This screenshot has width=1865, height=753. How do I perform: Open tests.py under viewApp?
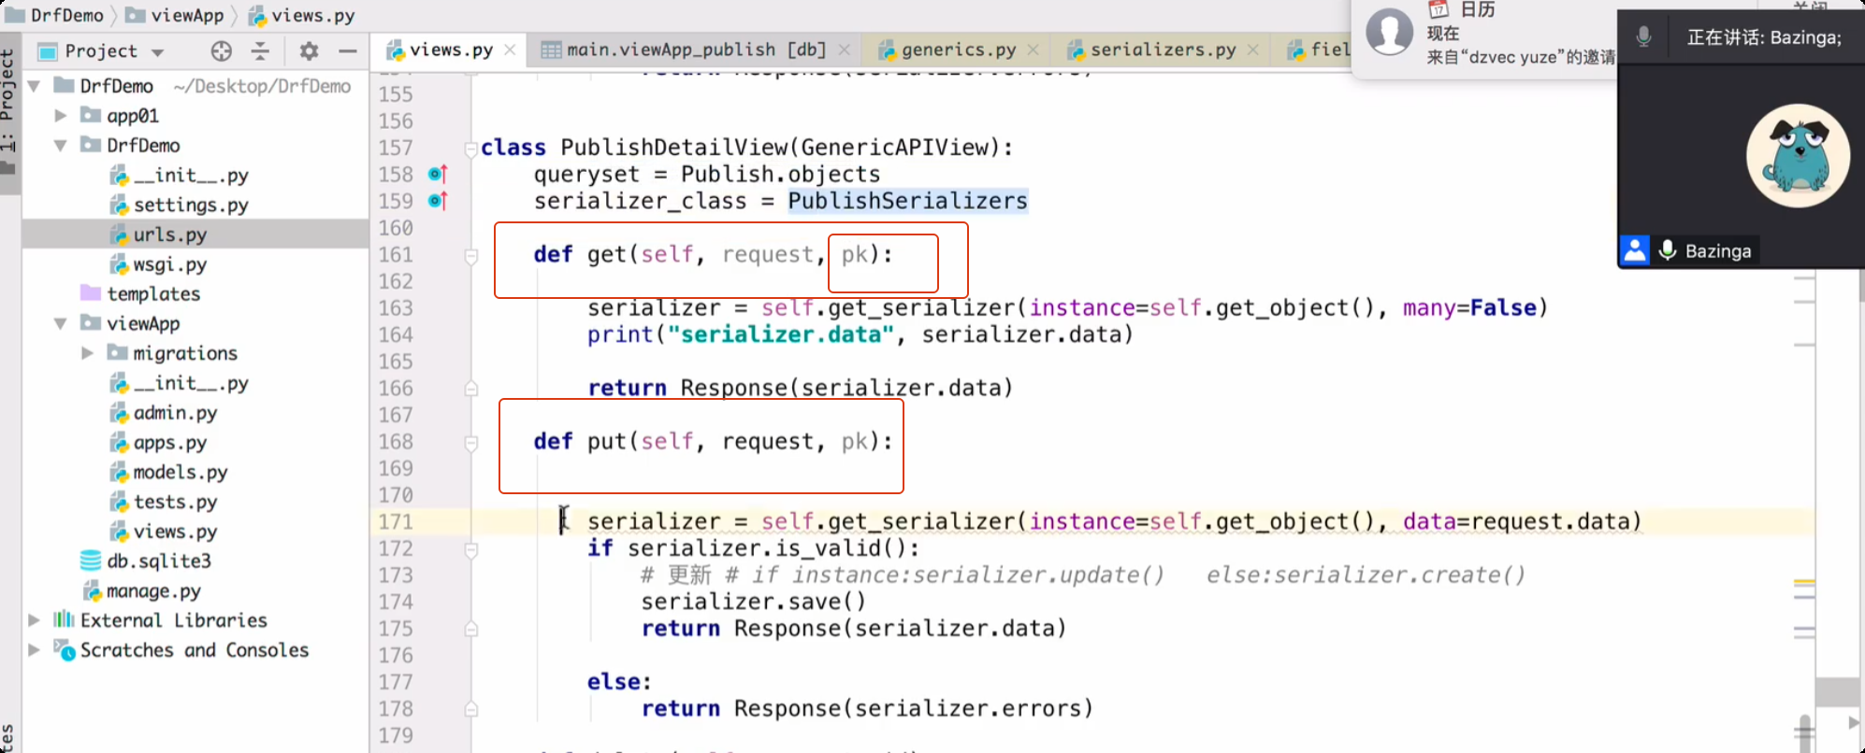pos(174,503)
